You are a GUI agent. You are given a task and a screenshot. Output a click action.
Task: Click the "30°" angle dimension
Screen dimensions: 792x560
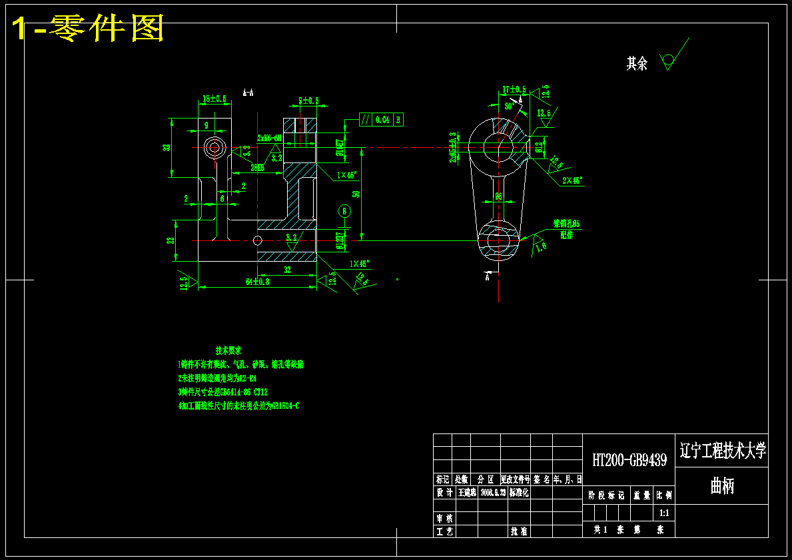coord(509,107)
